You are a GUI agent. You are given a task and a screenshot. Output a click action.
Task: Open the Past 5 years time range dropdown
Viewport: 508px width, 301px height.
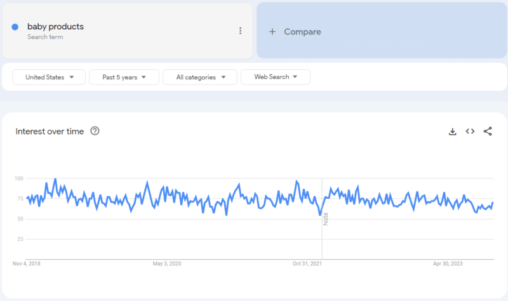(124, 77)
